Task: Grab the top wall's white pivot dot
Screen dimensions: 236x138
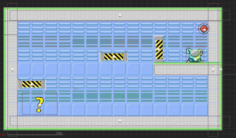Action: tap(120, 15)
